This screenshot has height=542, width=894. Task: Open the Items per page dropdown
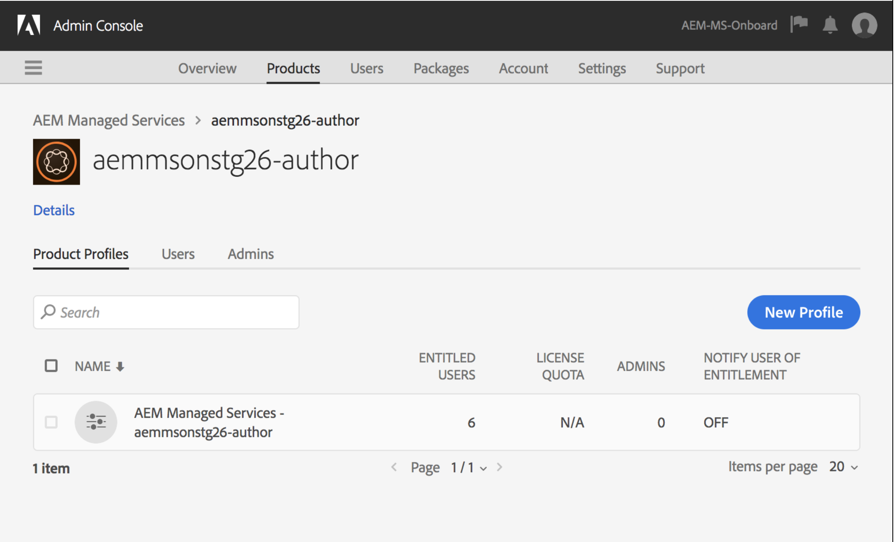(844, 467)
